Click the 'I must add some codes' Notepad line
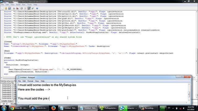This screenshot has height=111, width=198. coord(47,85)
